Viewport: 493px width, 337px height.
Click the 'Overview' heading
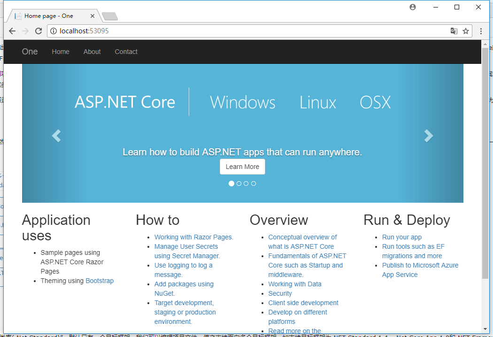279,220
